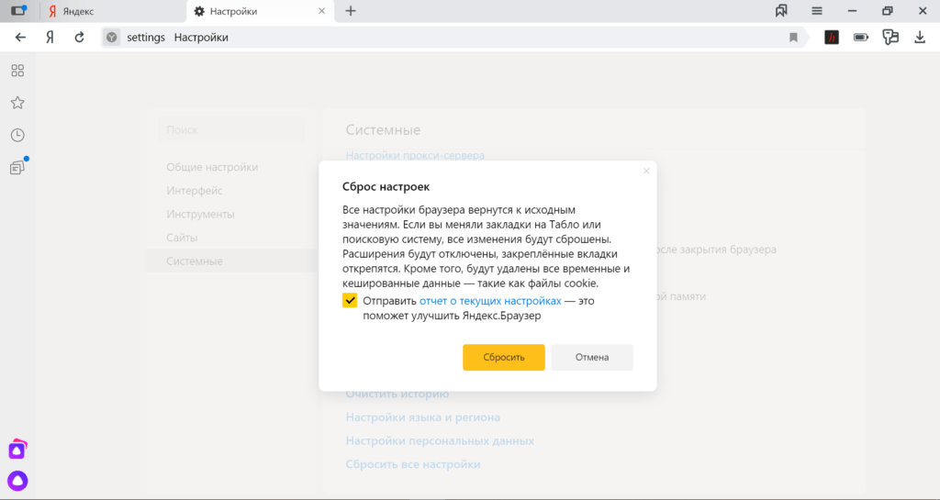The width and height of the screenshot is (940, 500).
Task: Open the browser hamburger menu
Action: click(816, 11)
